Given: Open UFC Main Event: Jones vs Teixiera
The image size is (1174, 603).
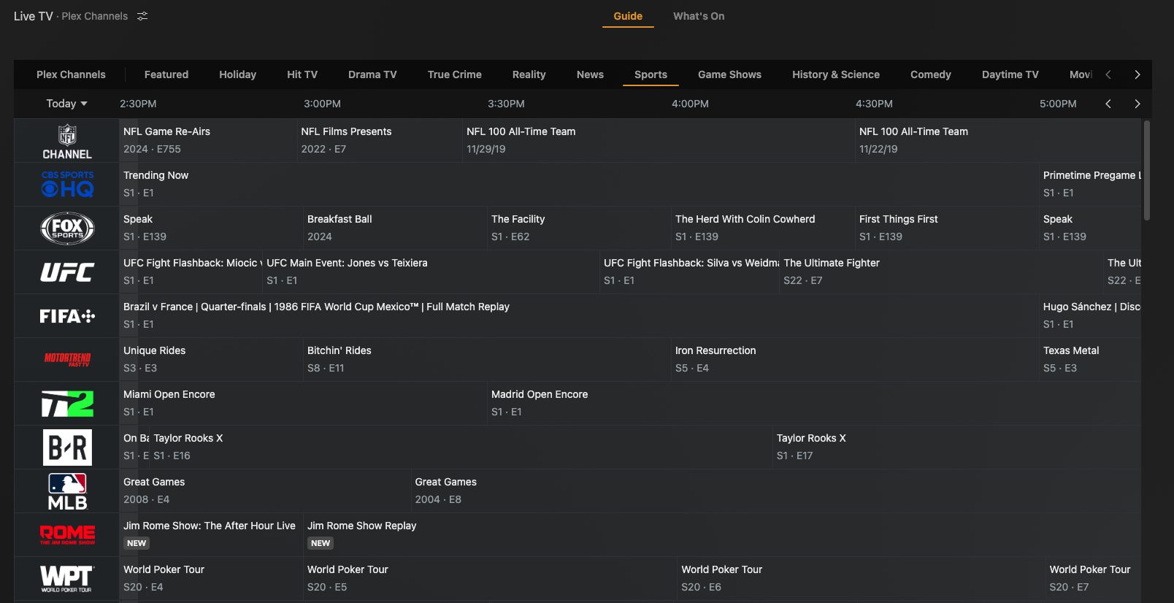Looking at the screenshot, I should click(x=431, y=272).
